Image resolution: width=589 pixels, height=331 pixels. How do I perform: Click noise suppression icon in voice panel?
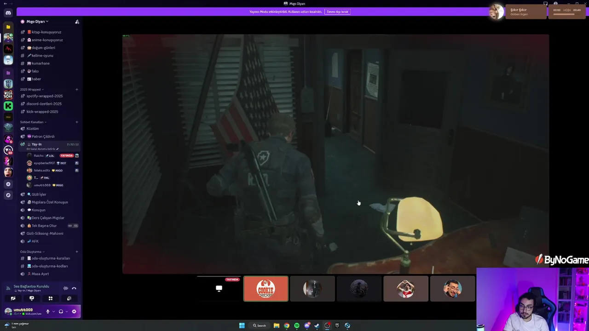tap(66, 288)
